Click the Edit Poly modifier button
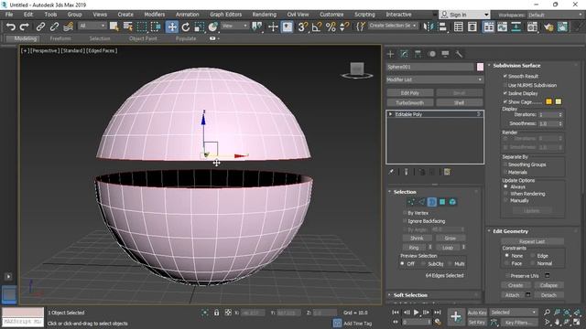586x329 pixels. (410, 93)
